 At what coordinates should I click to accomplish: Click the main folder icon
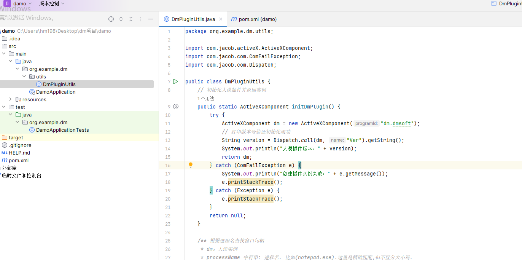tap(11, 54)
